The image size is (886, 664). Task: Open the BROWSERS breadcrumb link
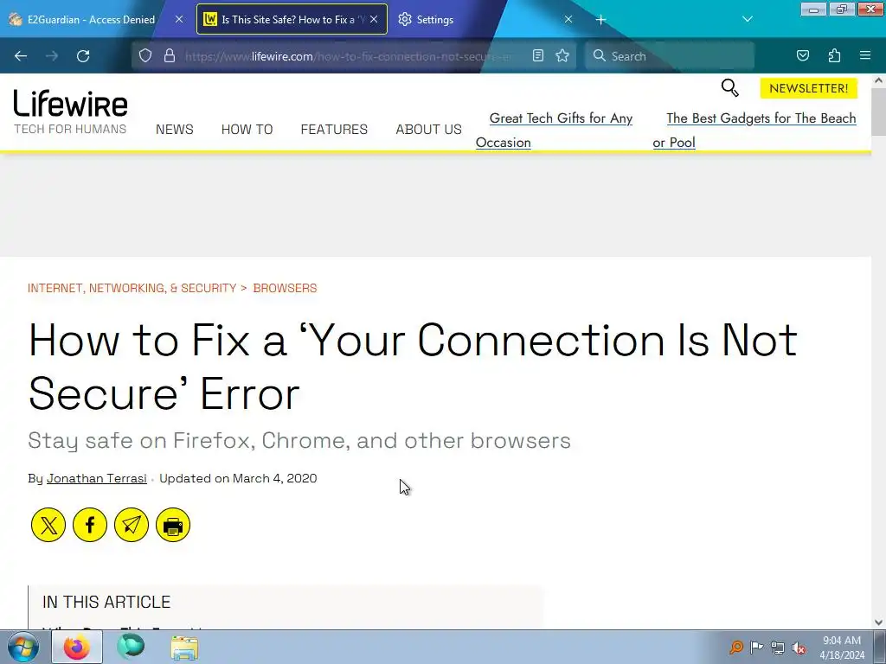tap(285, 288)
